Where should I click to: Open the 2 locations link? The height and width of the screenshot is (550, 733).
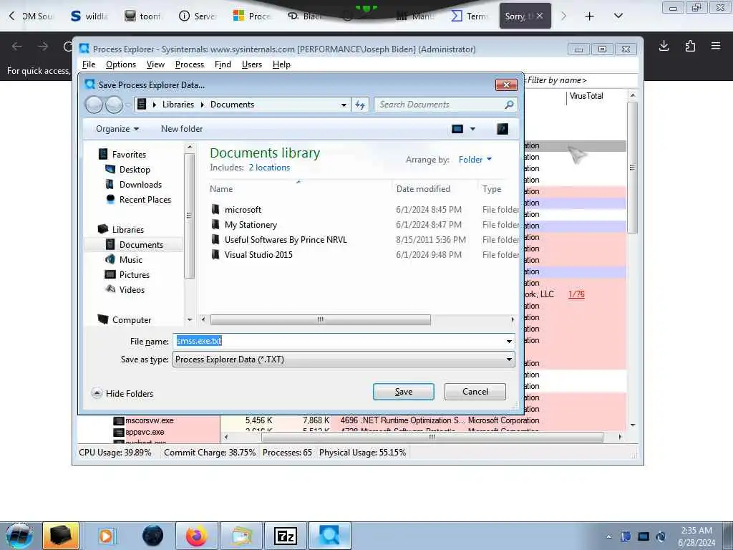(x=269, y=168)
